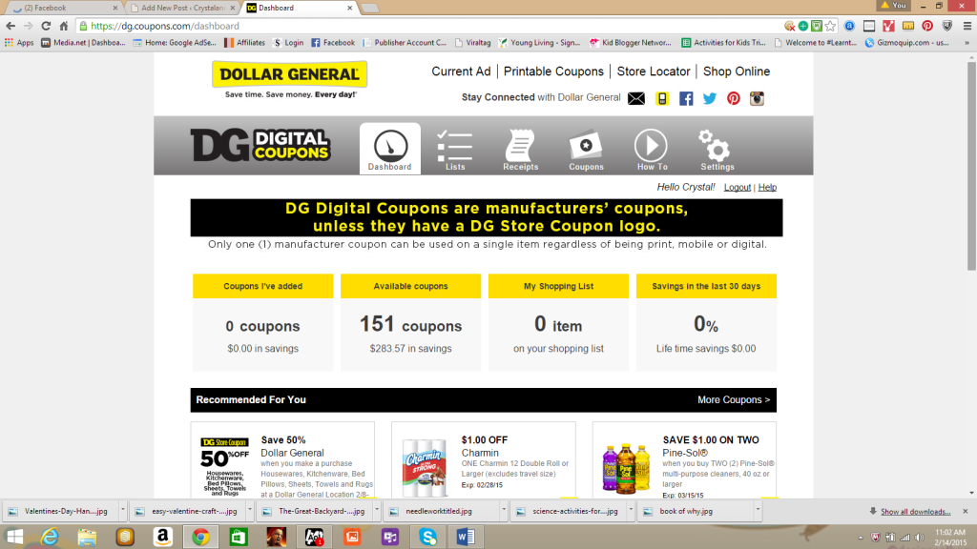Open Current Ad menu link
The image size is (977, 549).
click(x=461, y=71)
